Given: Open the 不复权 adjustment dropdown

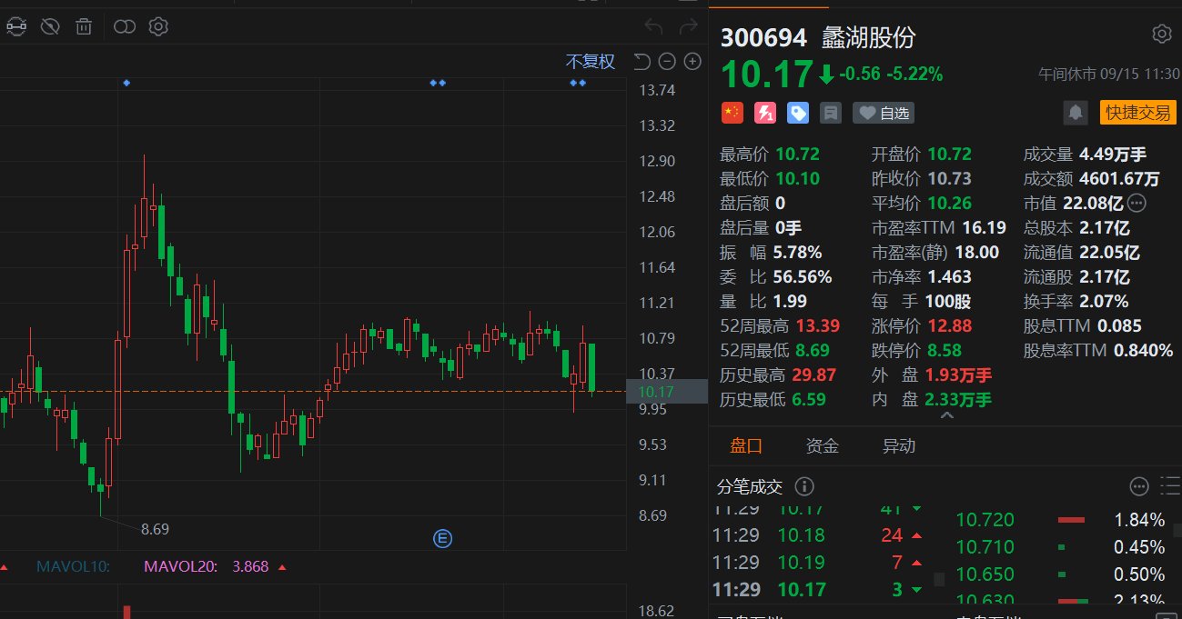Looking at the screenshot, I should [591, 62].
